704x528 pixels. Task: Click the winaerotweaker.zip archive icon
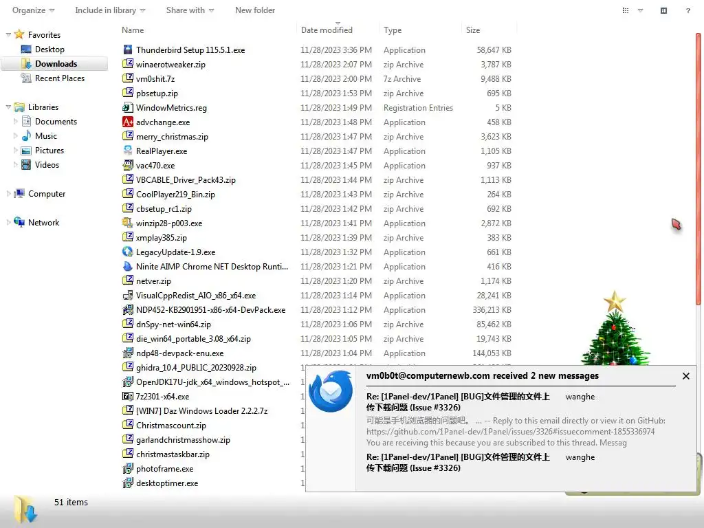pos(128,64)
